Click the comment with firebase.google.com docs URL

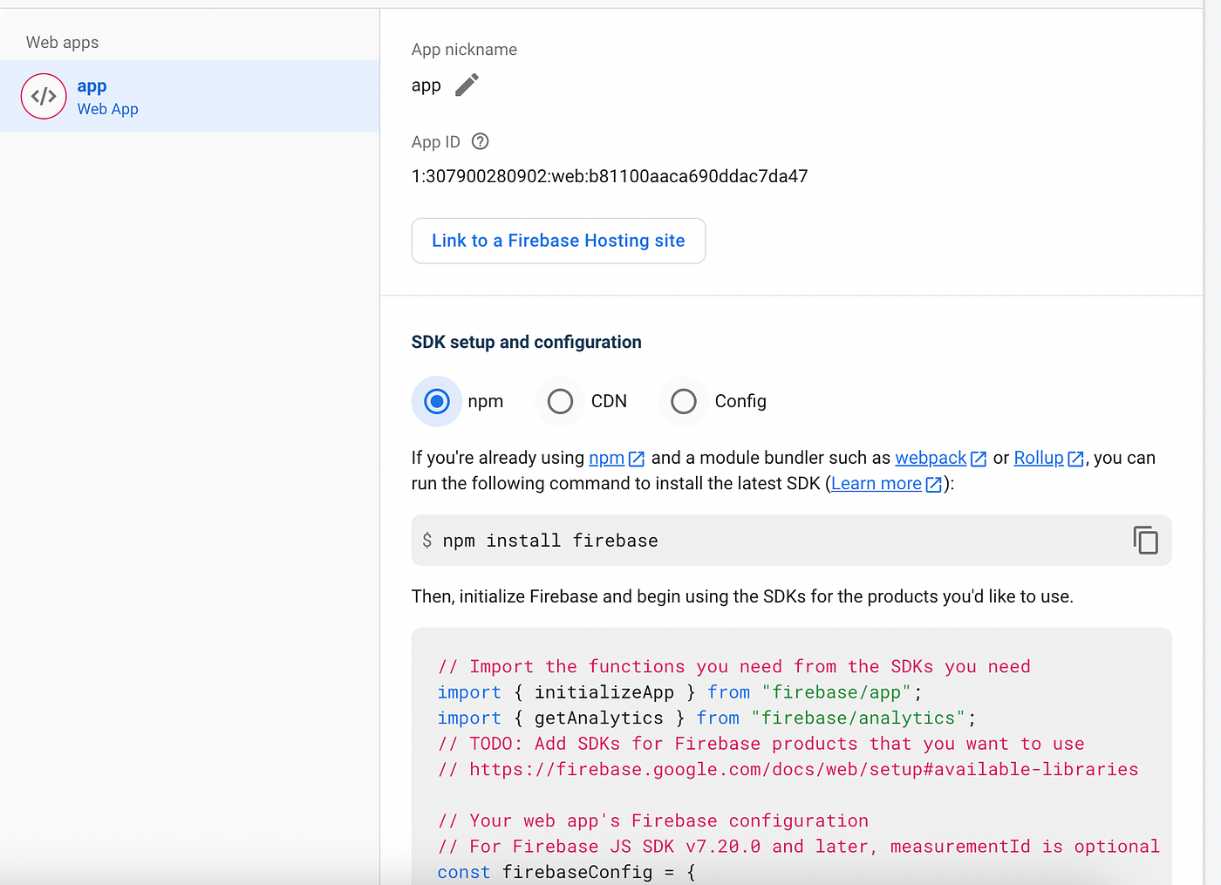(x=788, y=769)
